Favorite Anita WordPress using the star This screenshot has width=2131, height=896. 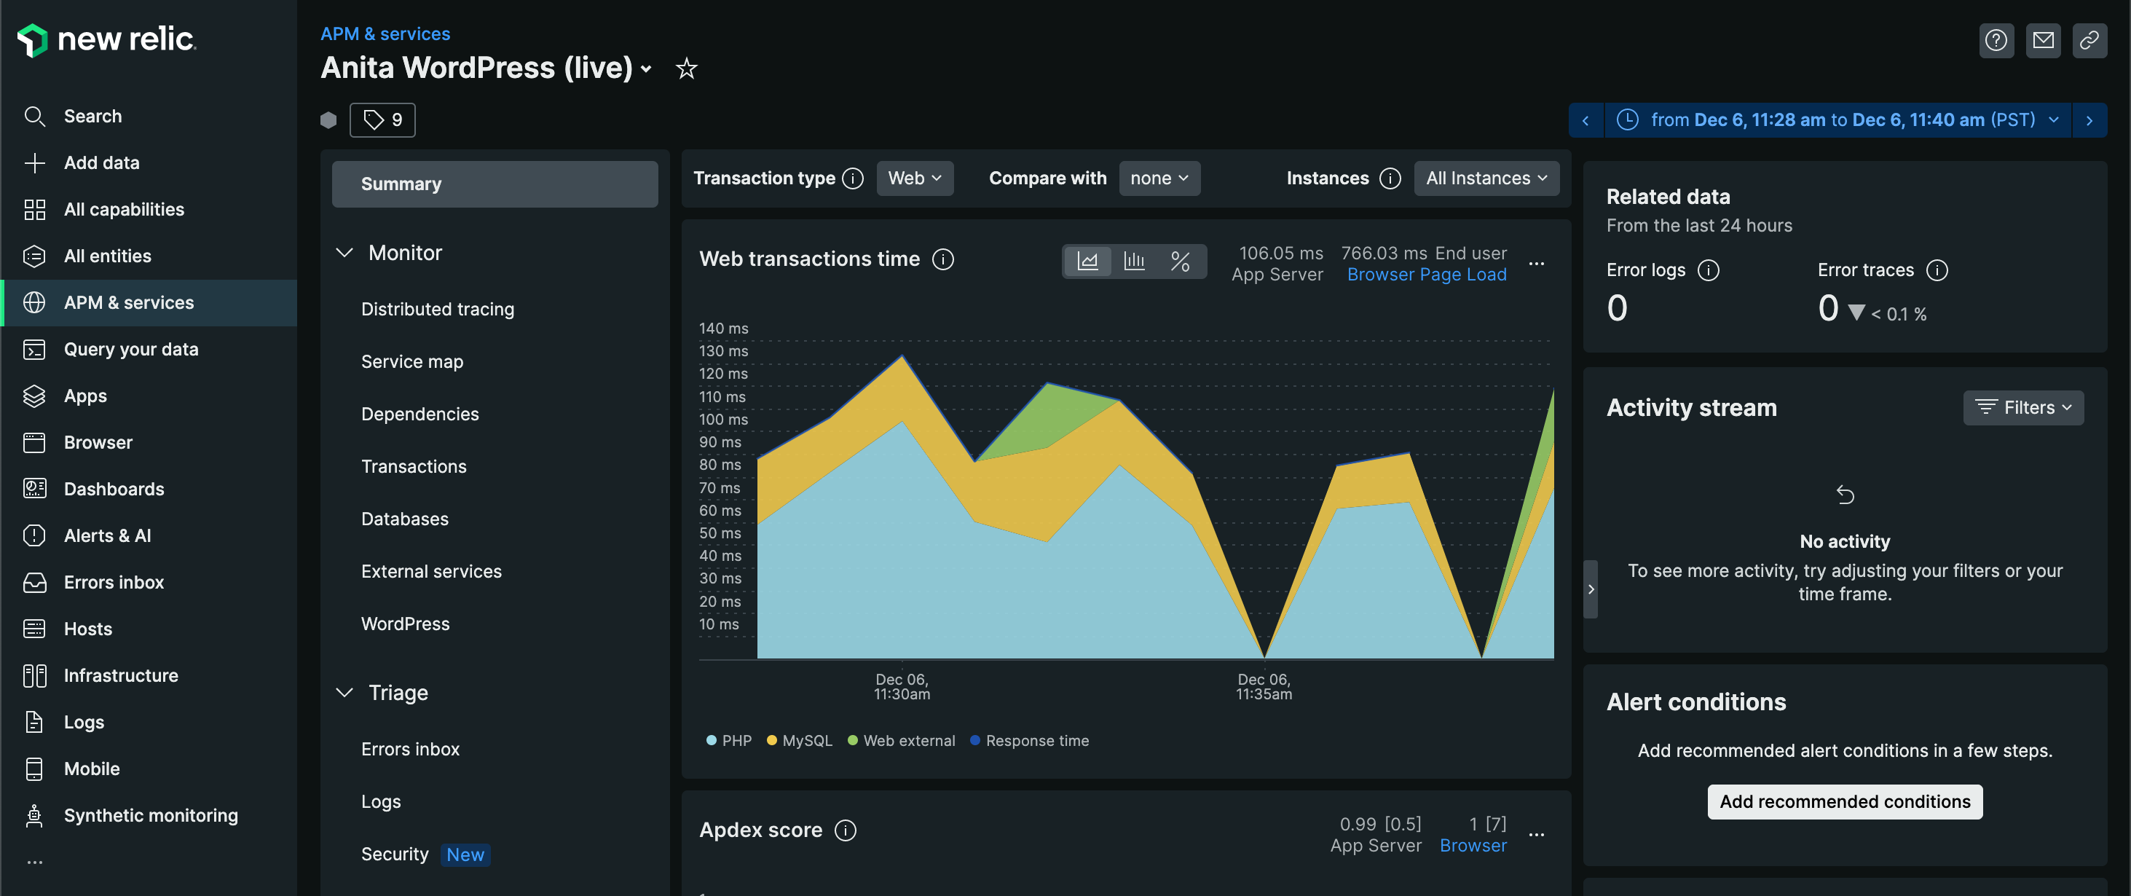coord(686,69)
